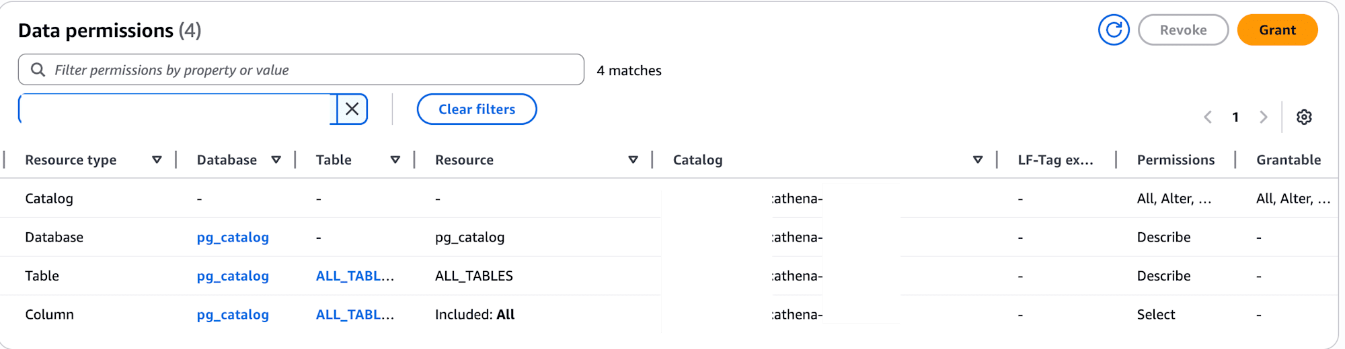Open ALL_TABL… link in the Table row
This screenshot has height=349, width=1345.
point(354,276)
